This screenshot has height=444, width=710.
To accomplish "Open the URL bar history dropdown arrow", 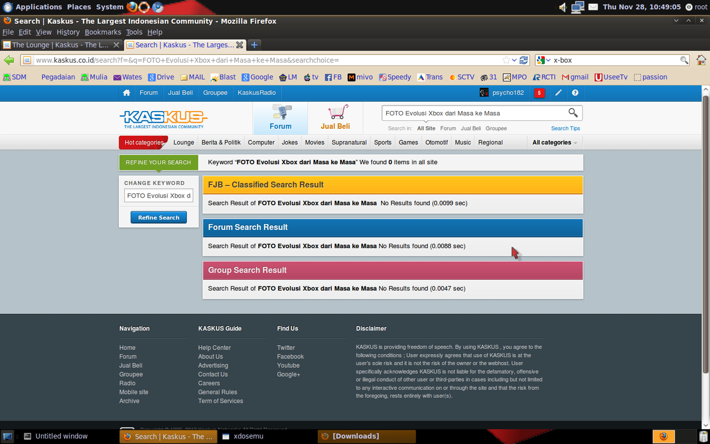I will (515, 60).
